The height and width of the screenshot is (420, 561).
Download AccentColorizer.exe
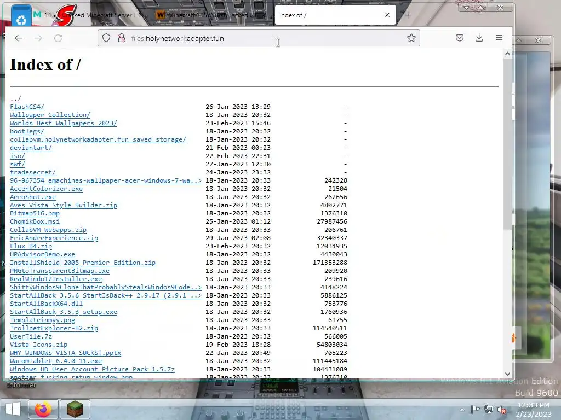pos(46,189)
